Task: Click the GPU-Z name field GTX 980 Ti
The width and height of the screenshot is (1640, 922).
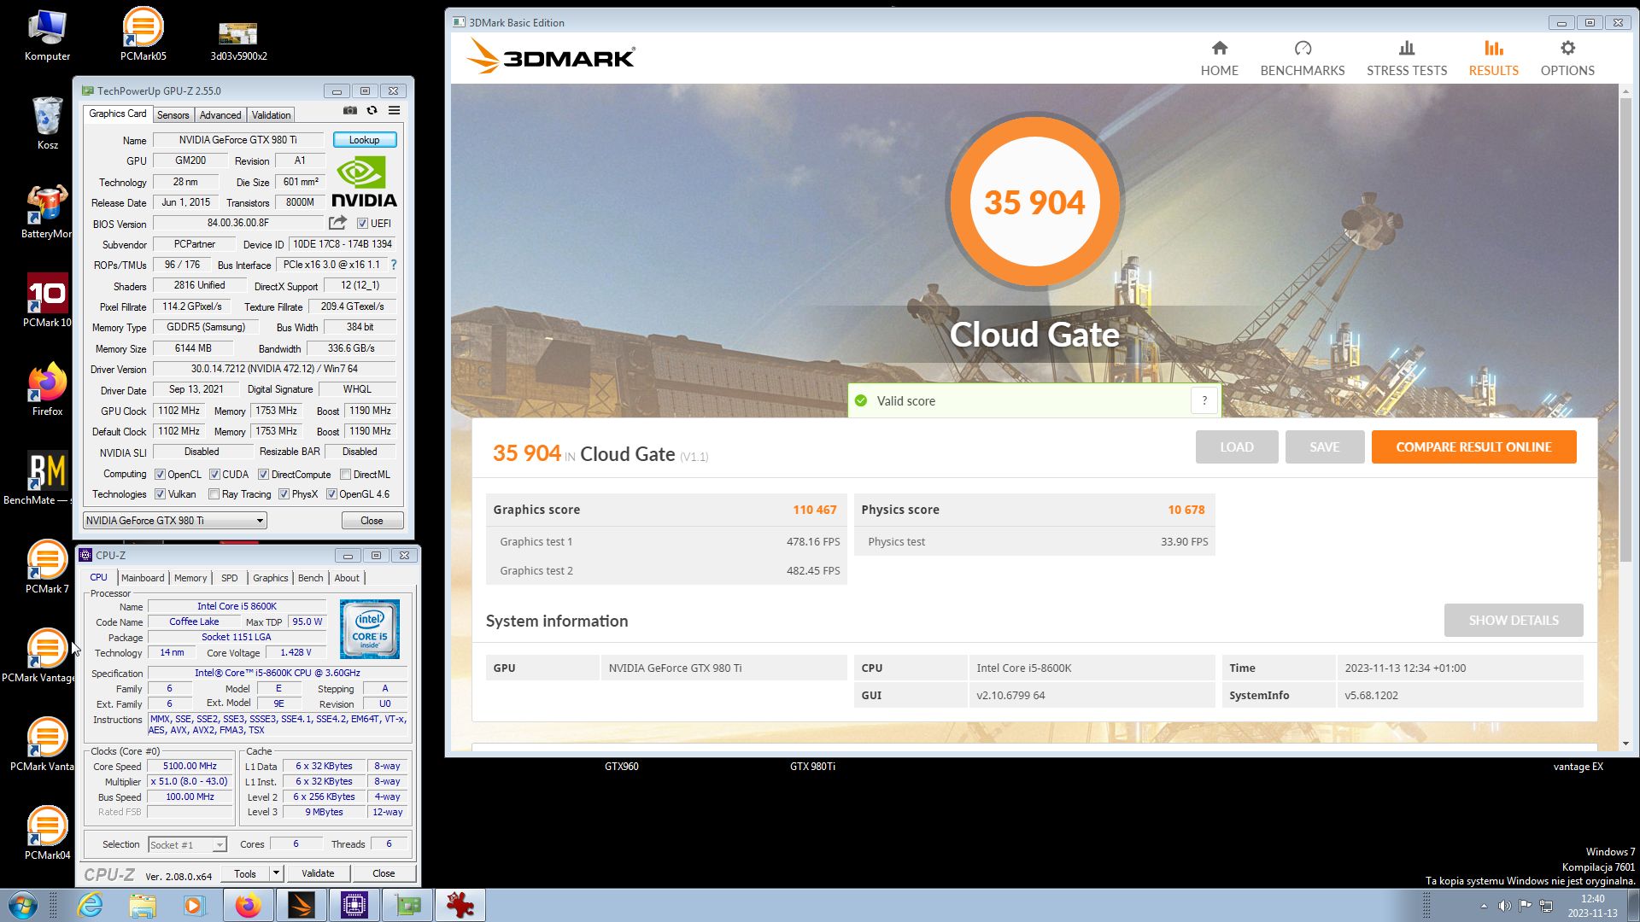Action: [x=237, y=140]
